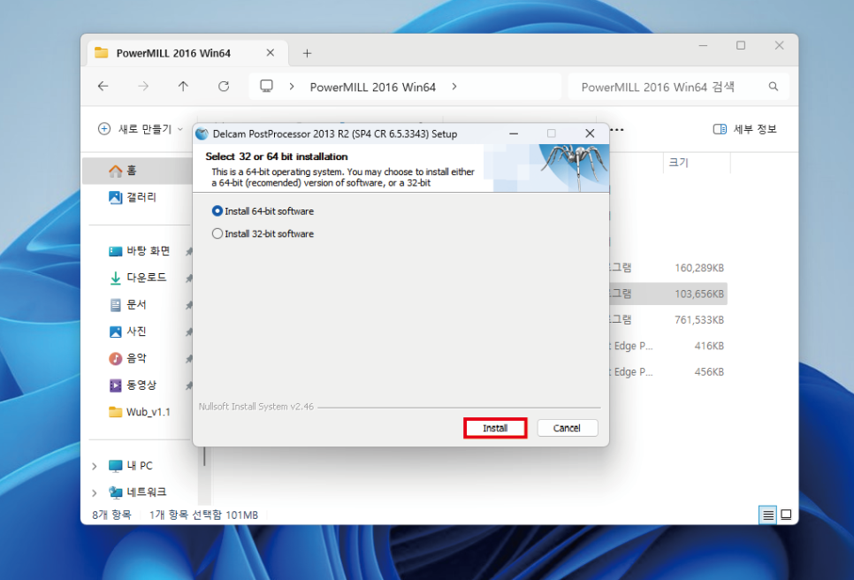The width and height of the screenshot is (854, 580).
Task: Click the Delcam setup title bar icon
Action: 202,134
